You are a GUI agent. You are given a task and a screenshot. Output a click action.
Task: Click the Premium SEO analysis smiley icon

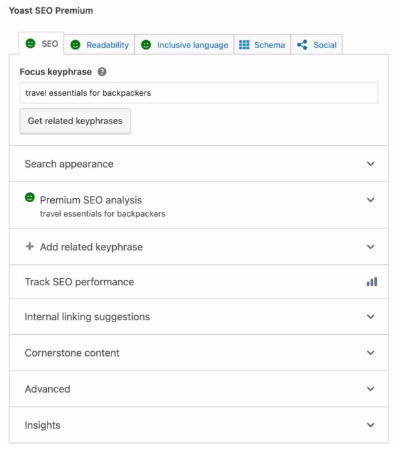(x=30, y=197)
